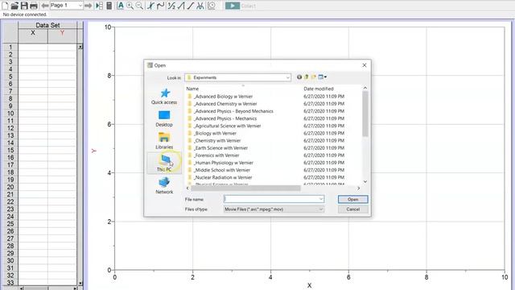Click the Curve Fit icon
Viewport: 515px width, 290px height.
pos(200,6)
